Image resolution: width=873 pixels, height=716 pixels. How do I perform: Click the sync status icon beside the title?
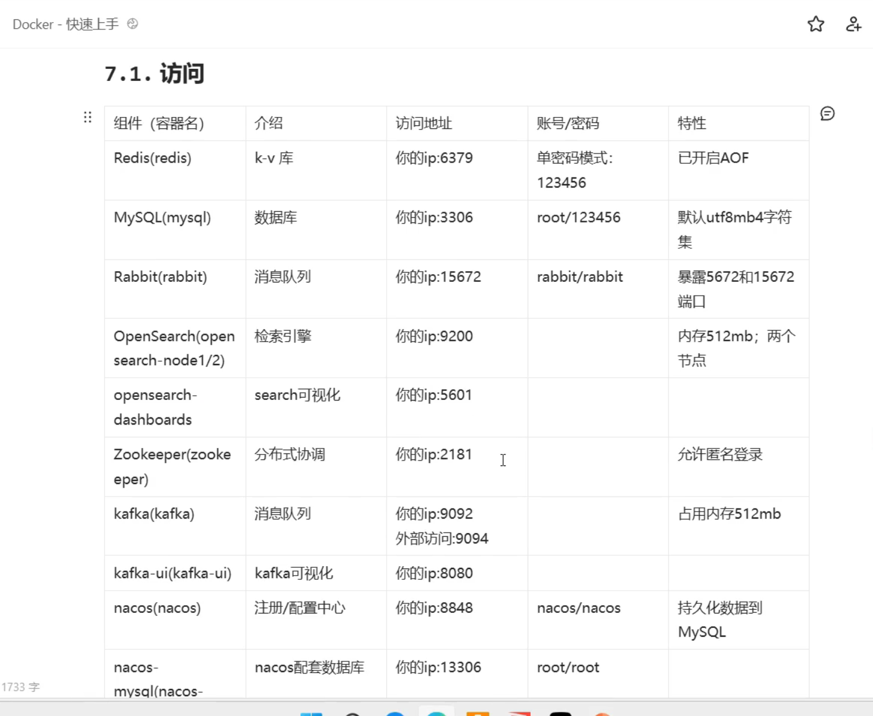[x=133, y=24]
